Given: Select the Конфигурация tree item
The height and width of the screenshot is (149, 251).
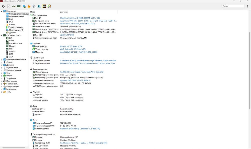Looking at the screenshot, I should click(11, 87).
